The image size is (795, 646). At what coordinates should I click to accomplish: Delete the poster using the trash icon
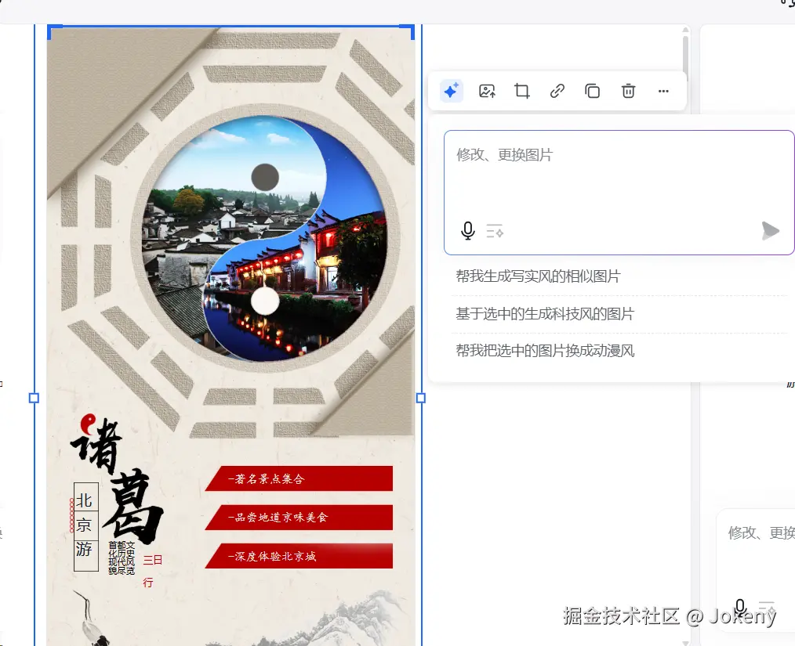click(x=627, y=91)
